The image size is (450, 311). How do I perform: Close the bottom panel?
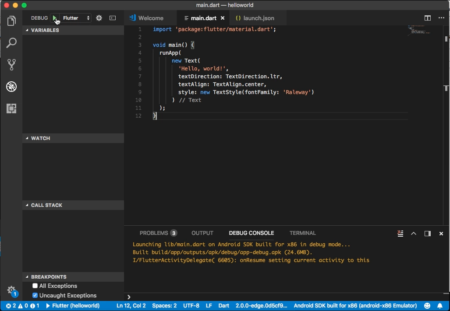(441, 234)
